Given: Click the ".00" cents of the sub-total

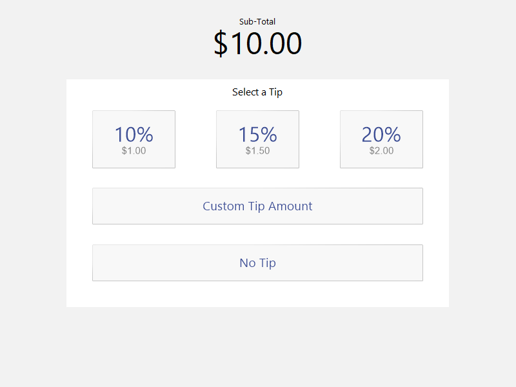Looking at the screenshot, I should 284,44.
